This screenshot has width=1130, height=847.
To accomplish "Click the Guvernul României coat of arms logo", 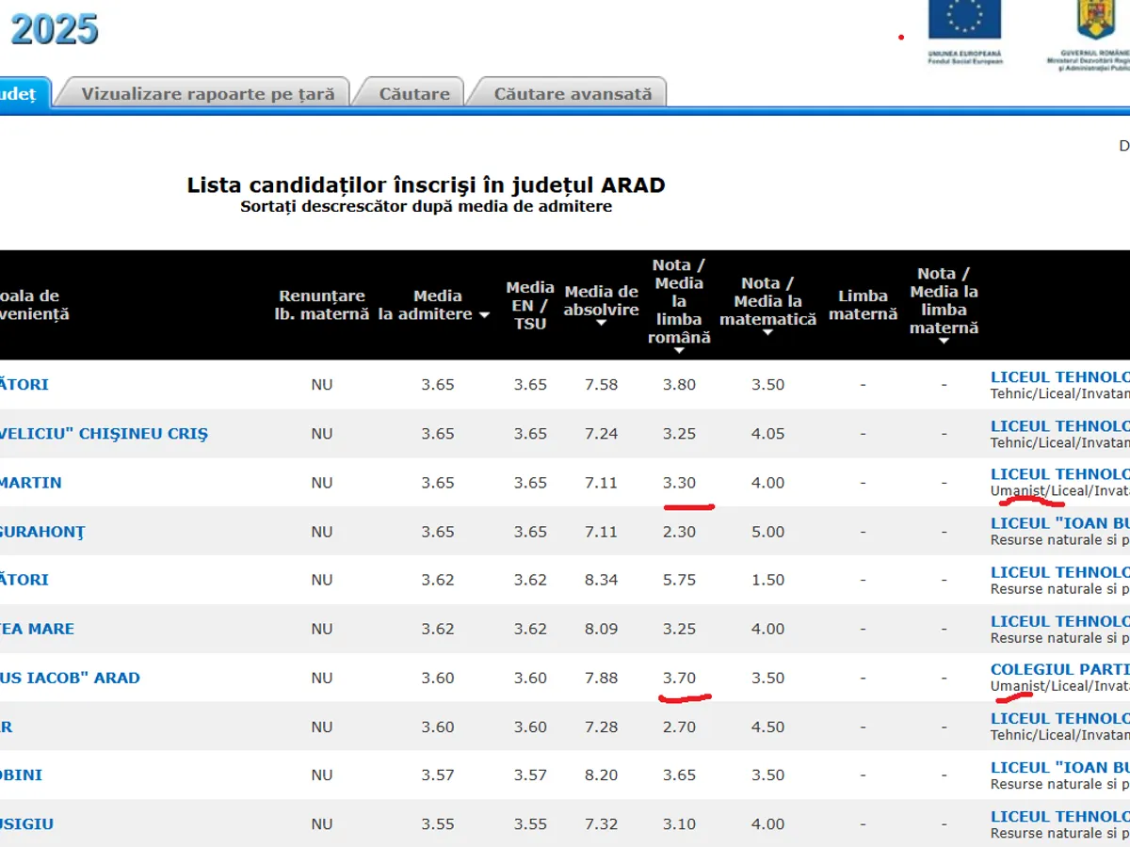I will (1096, 21).
